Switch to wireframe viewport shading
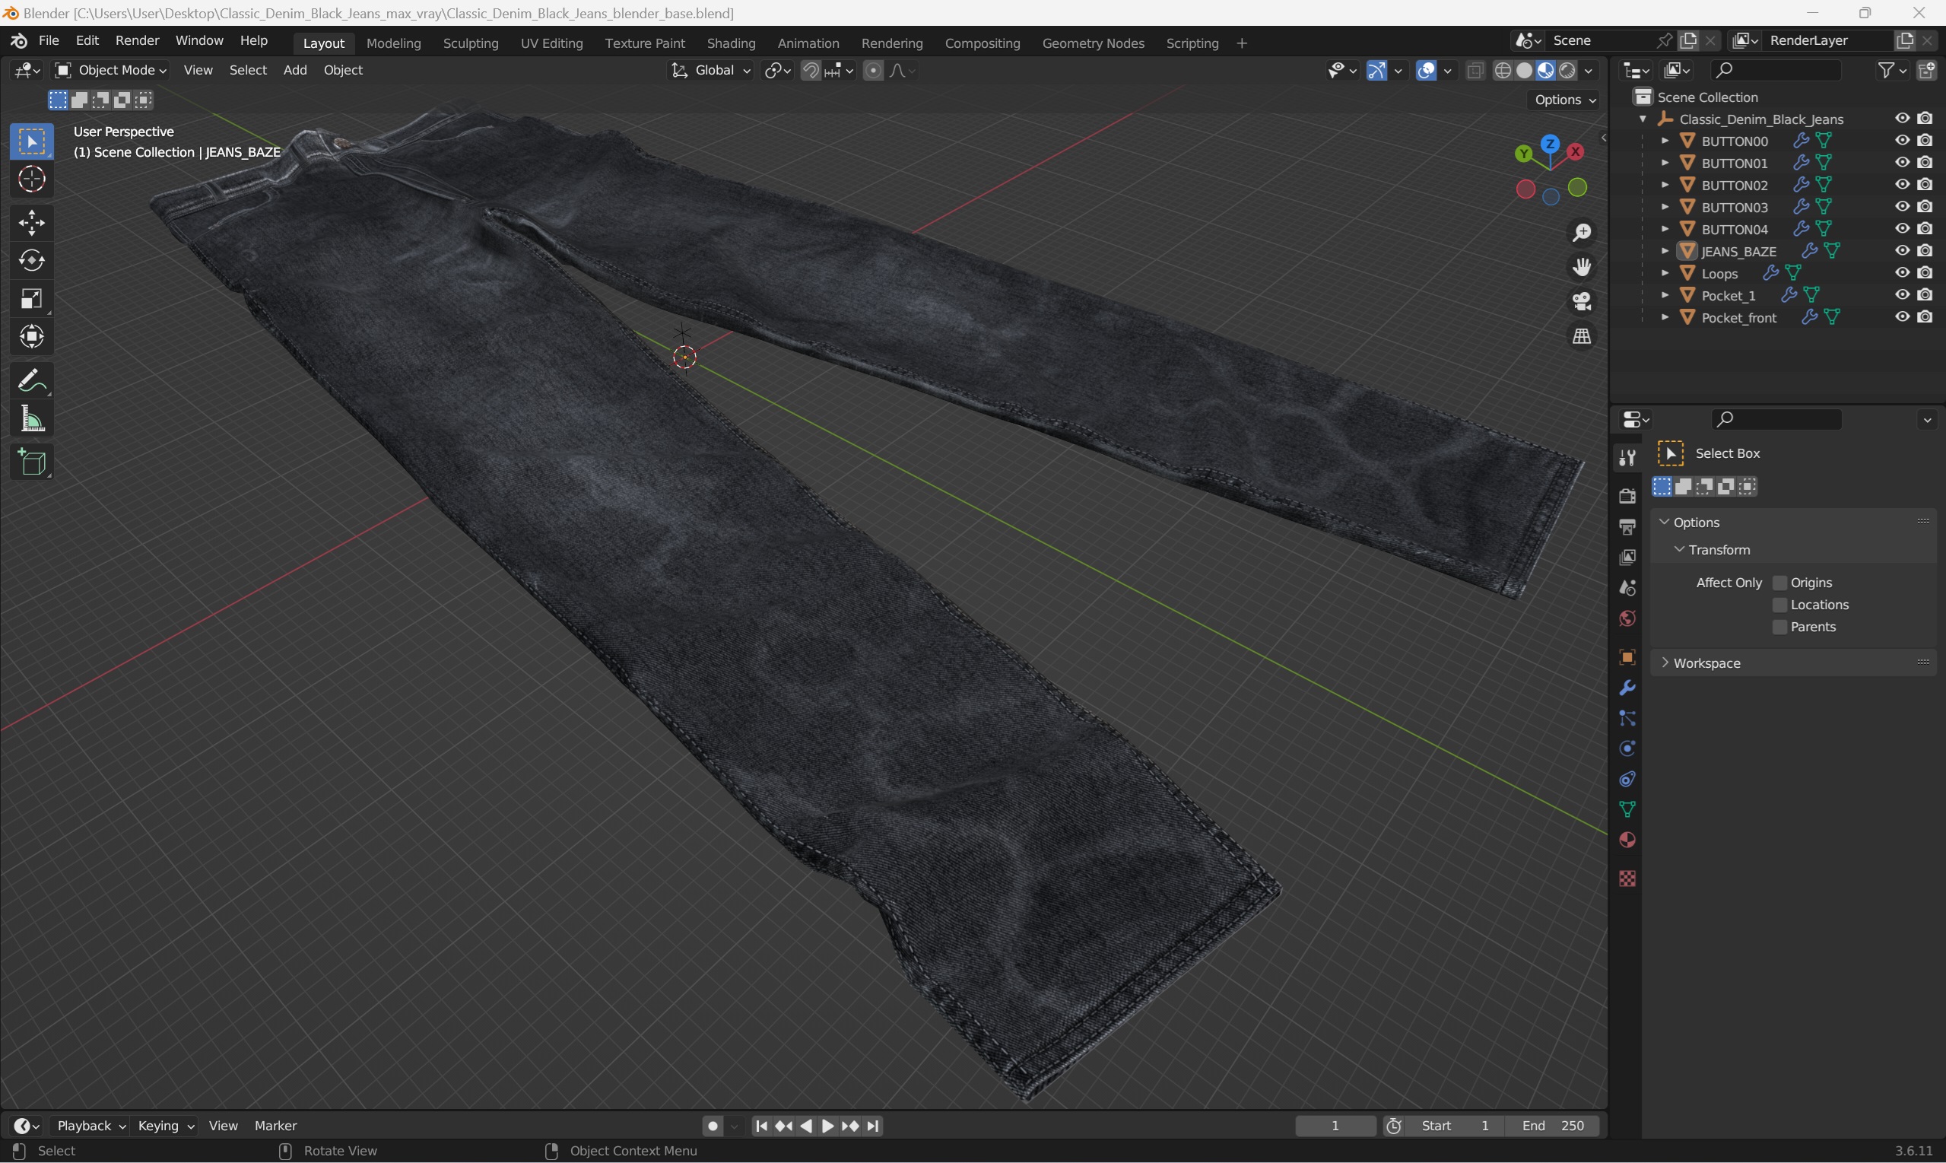 pos(1503,71)
